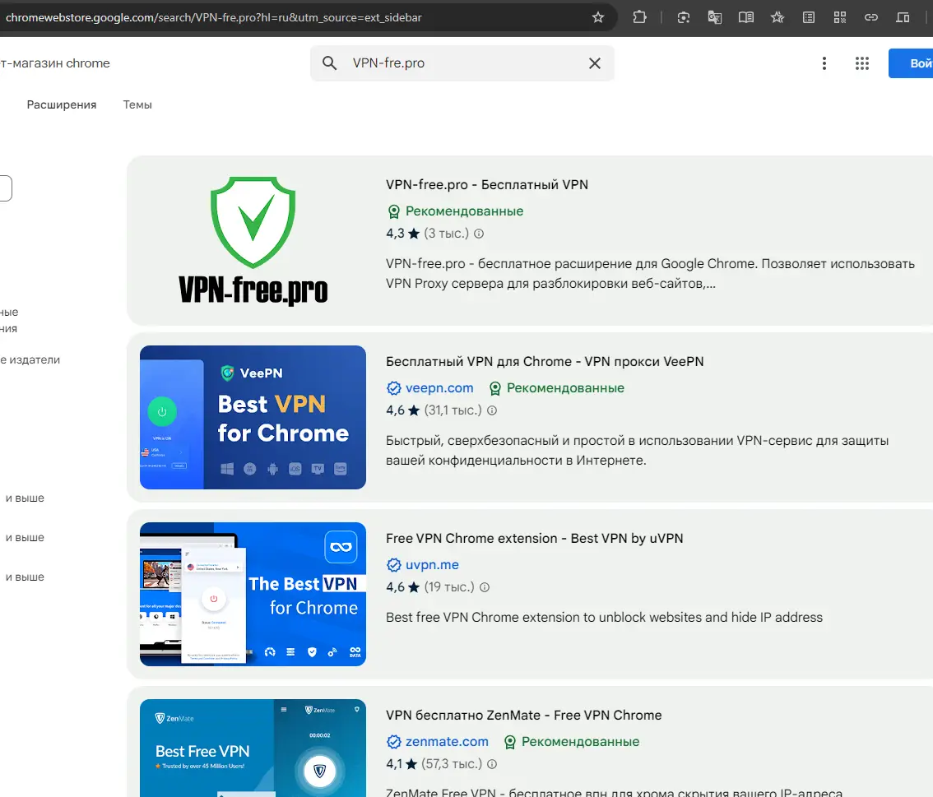The image size is (933, 797).
Task: Open the reading list icon
Action: point(809,17)
